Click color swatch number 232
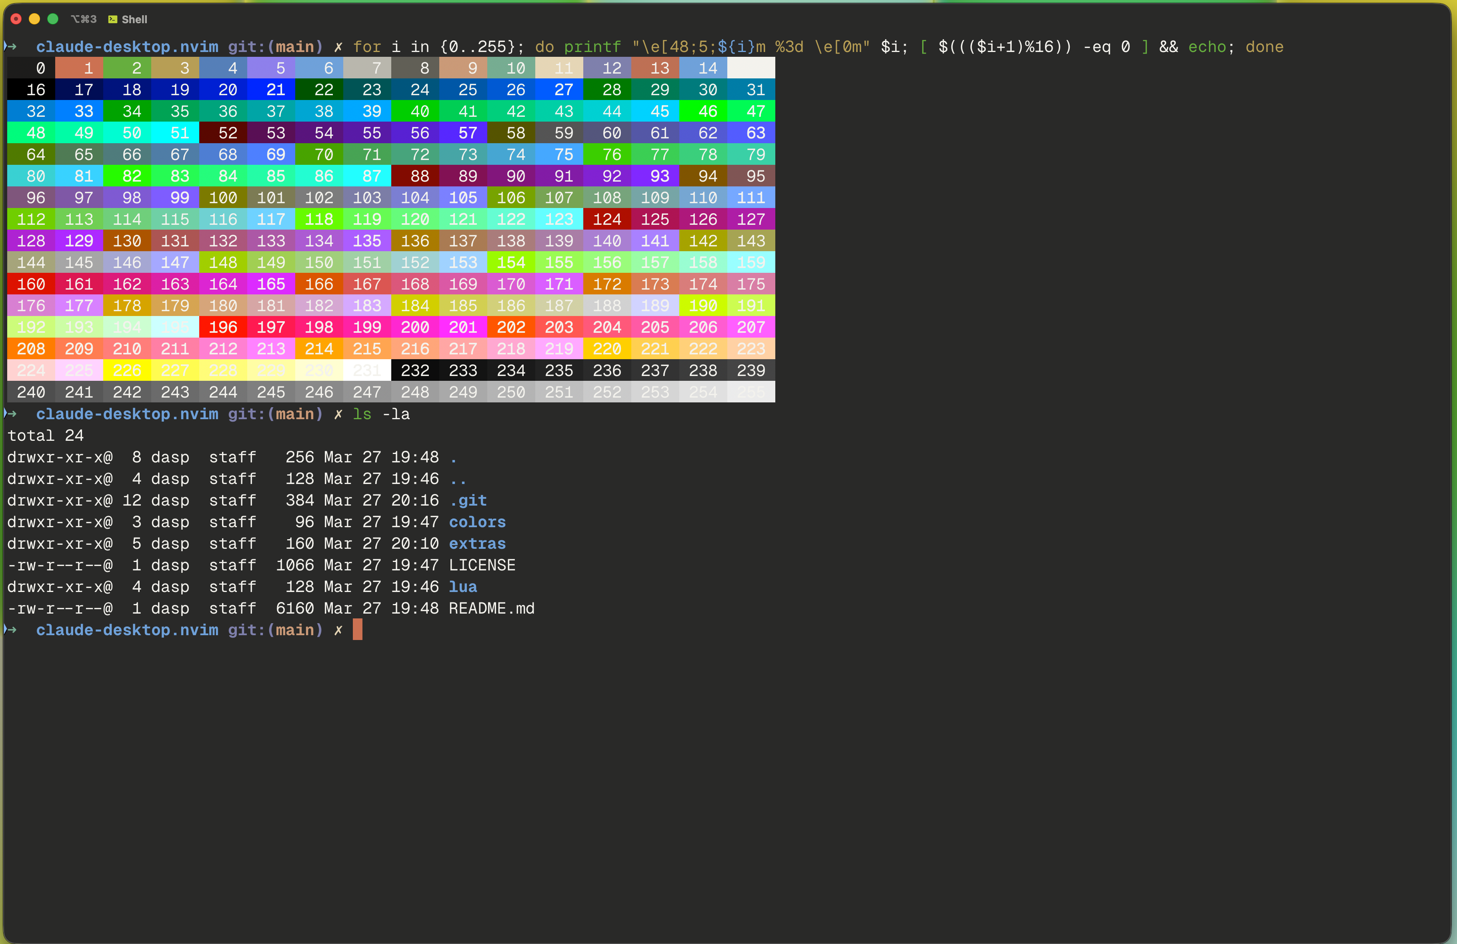The width and height of the screenshot is (1457, 944). [415, 370]
